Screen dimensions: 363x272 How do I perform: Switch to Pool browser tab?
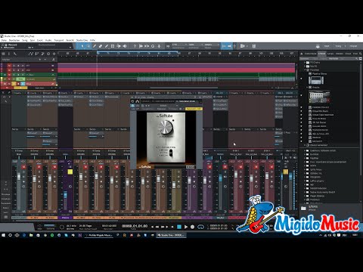[355, 54]
